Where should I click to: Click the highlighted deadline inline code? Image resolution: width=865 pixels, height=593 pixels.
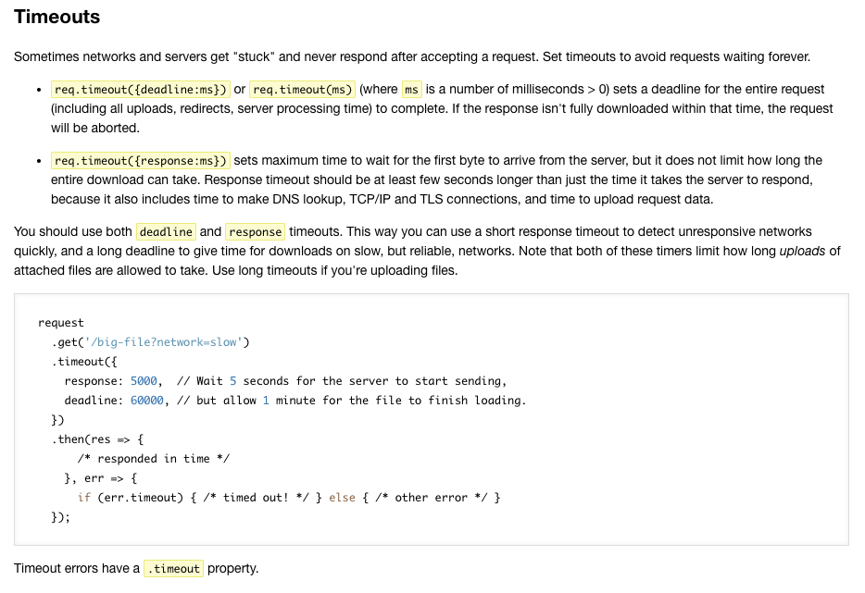(166, 232)
